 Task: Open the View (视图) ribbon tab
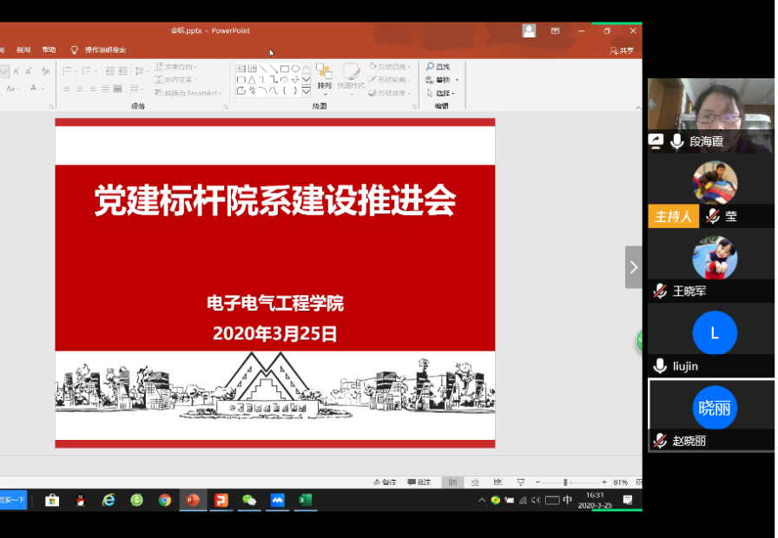pyautogui.click(x=23, y=50)
